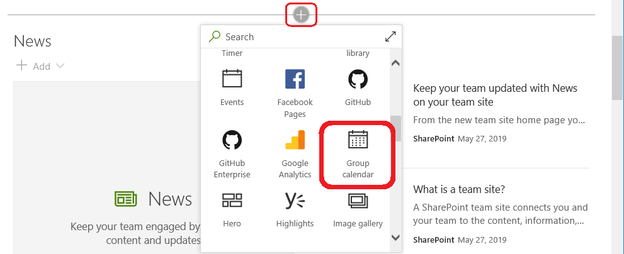Insert the Image gallery web part

click(x=358, y=210)
